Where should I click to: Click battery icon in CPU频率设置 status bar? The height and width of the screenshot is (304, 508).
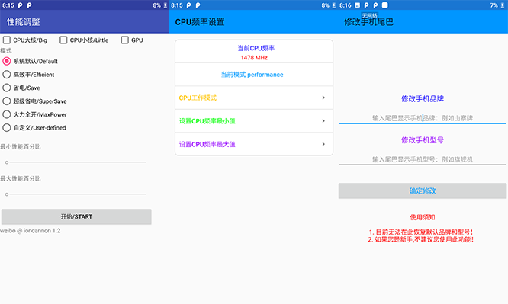(333, 5)
